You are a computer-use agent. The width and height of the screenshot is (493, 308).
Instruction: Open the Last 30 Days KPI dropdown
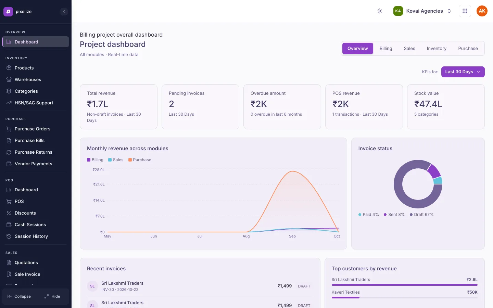463,72
